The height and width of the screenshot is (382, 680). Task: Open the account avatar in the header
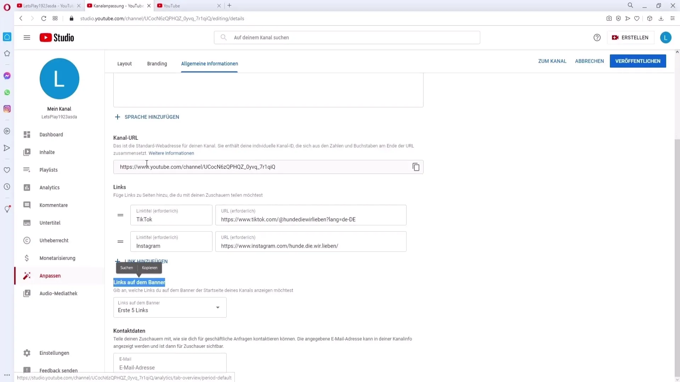pos(665,37)
